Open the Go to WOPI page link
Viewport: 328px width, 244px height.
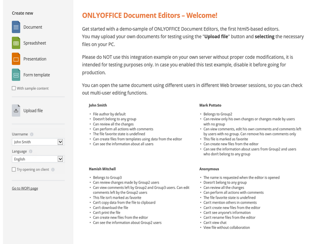[25, 188]
